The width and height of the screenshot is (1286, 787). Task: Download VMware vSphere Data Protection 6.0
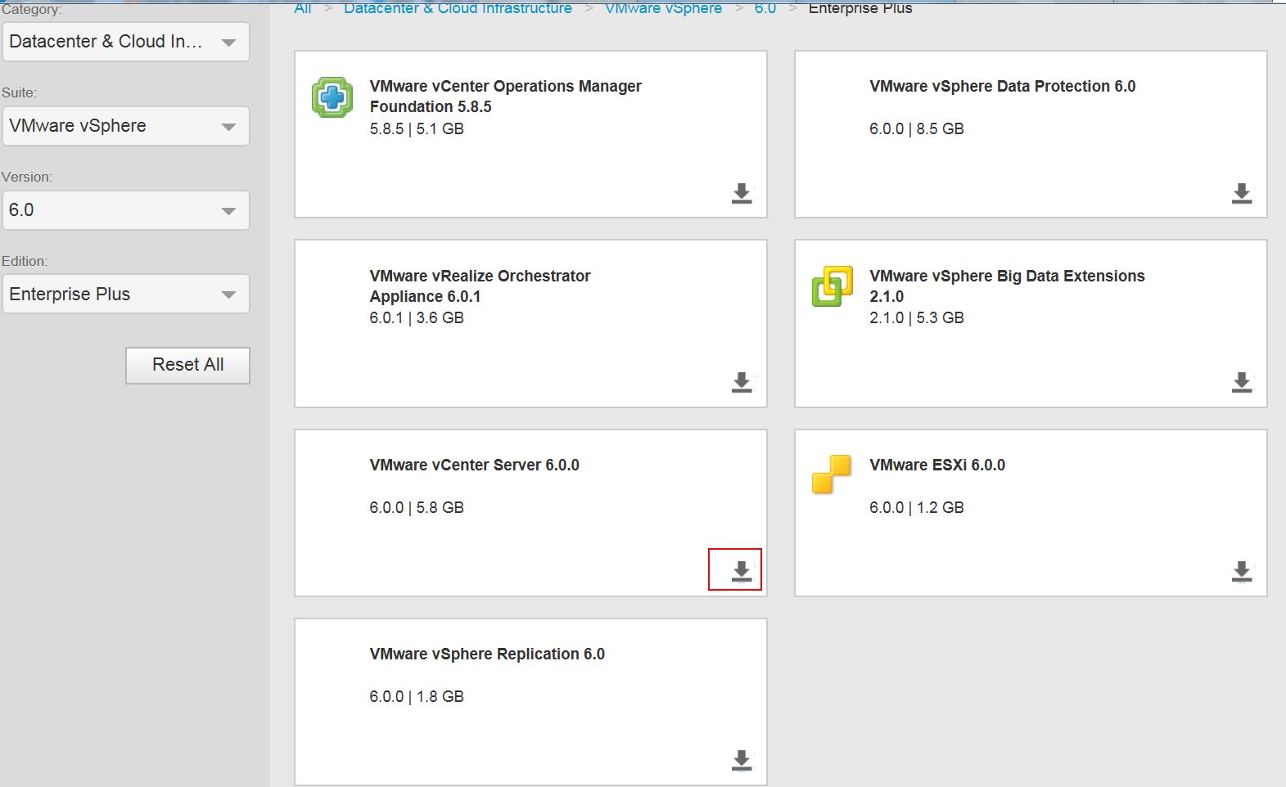coord(1242,193)
